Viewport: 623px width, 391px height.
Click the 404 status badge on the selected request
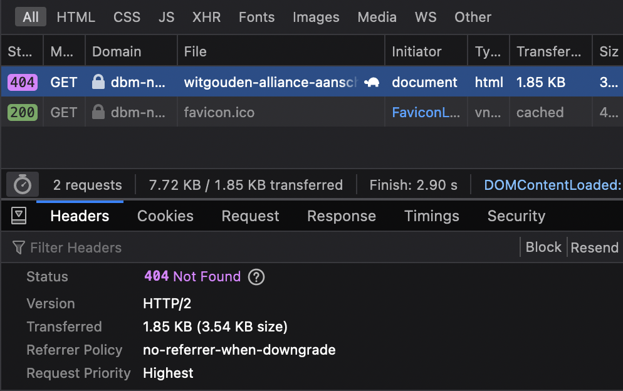point(21,82)
